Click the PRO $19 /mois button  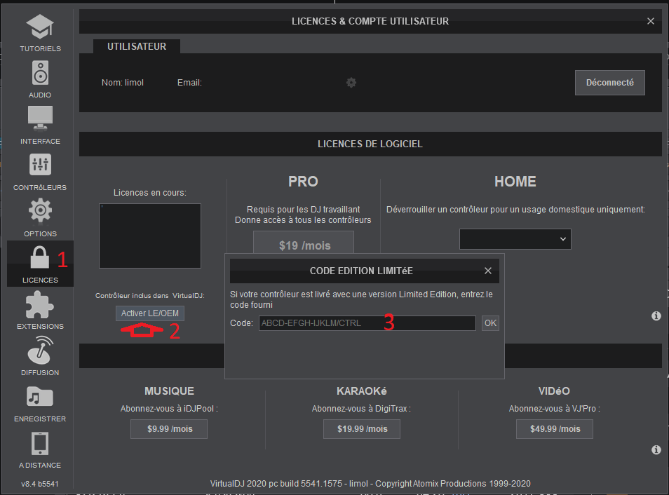tap(304, 243)
